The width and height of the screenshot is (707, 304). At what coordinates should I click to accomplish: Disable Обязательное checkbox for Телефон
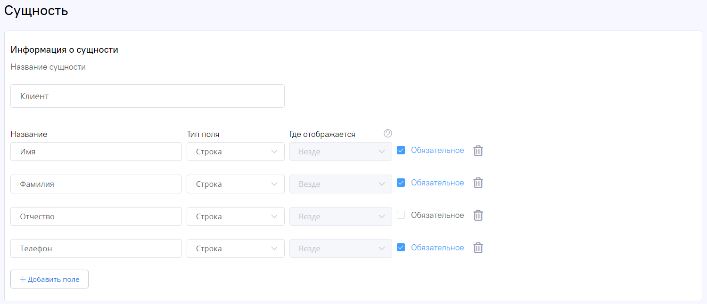(x=401, y=248)
